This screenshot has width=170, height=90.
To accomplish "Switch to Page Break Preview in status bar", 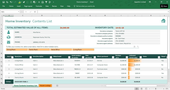I will pyautogui.click(x=146, y=89).
